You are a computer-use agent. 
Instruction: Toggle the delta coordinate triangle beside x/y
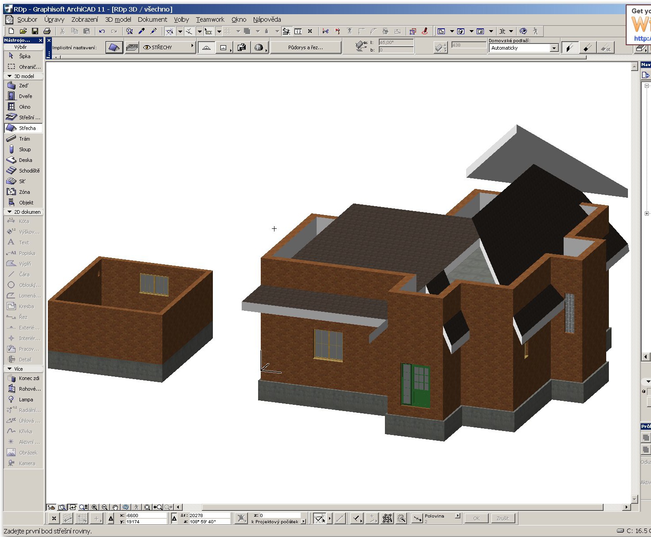coord(111,518)
